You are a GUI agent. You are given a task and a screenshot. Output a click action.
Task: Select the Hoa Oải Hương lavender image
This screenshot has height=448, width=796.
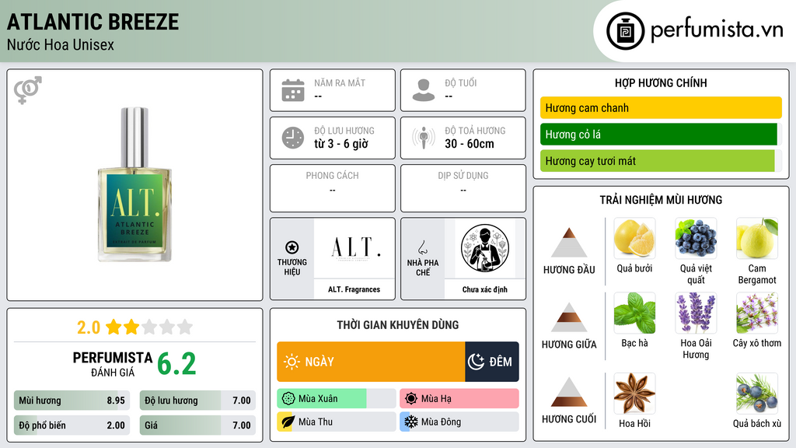(x=696, y=313)
